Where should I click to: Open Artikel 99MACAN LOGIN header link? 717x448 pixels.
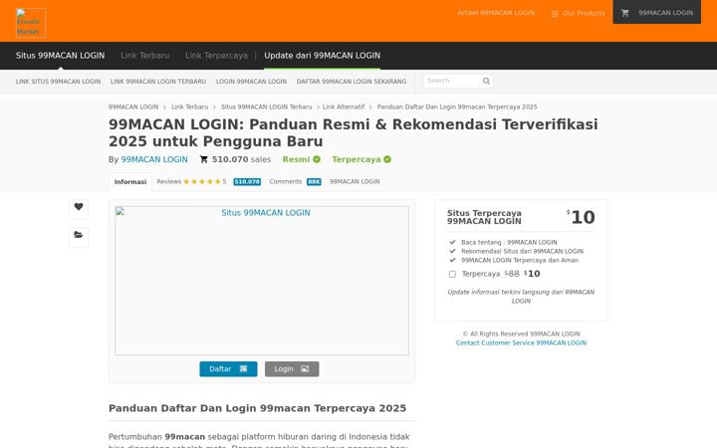pyautogui.click(x=496, y=13)
